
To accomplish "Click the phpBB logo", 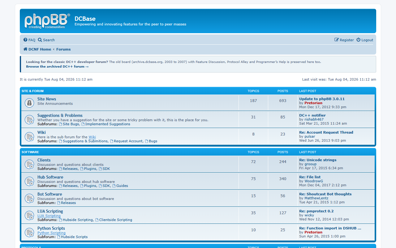I will 47,21.
